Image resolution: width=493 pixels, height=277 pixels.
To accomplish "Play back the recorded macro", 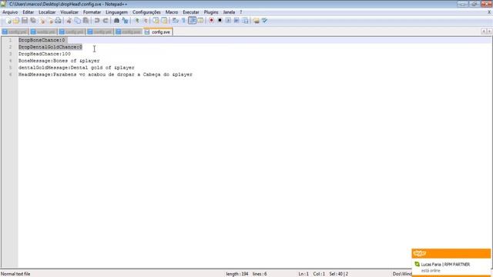I will pos(228,21).
